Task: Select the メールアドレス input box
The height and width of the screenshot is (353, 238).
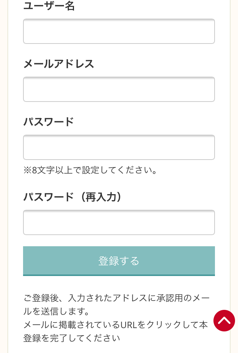Action: tap(119, 89)
